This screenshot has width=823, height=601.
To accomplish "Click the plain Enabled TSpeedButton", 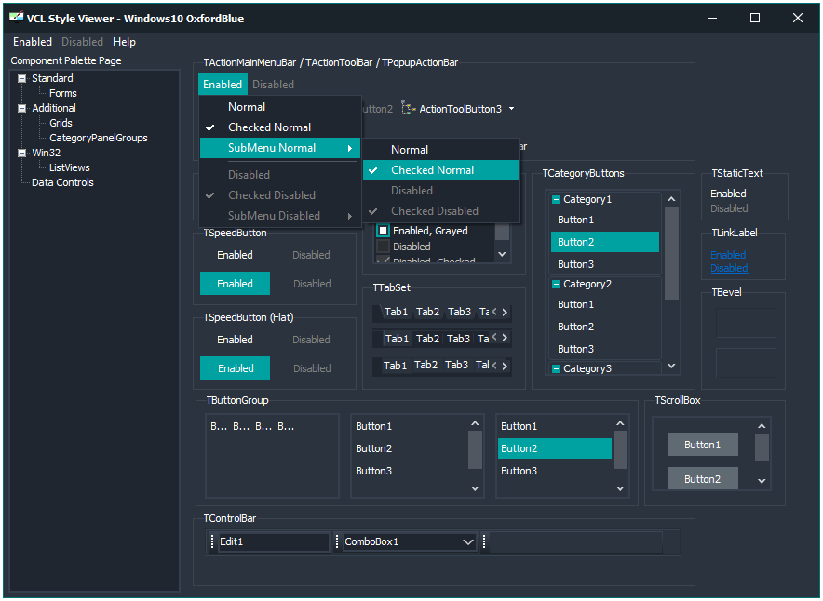I will tap(236, 255).
